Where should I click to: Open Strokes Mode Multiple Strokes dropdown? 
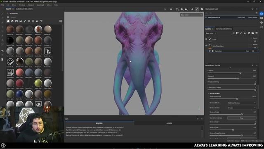[x=242, y=103]
